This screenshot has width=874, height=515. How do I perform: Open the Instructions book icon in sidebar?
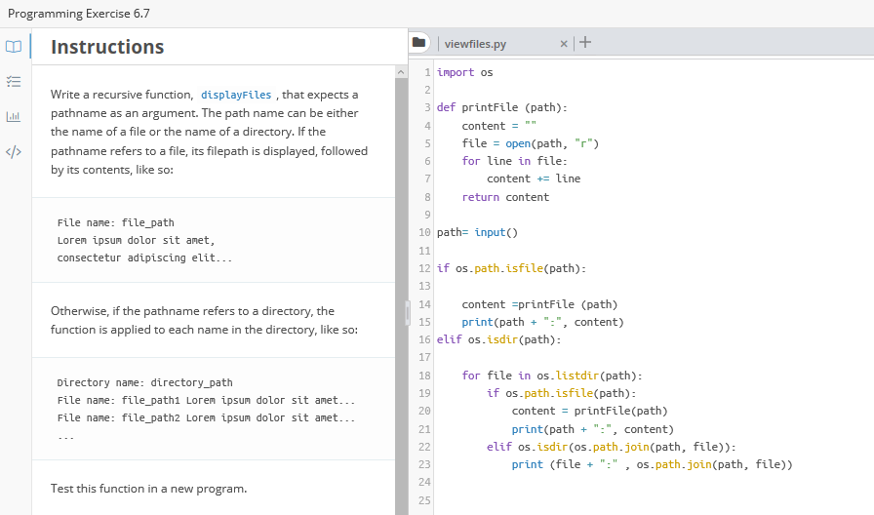pyautogui.click(x=14, y=47)
